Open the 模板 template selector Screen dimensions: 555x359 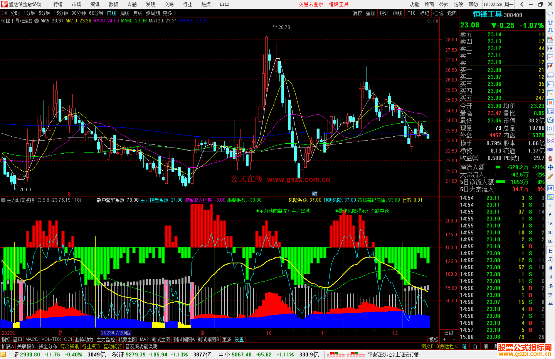tap(434, 339)
